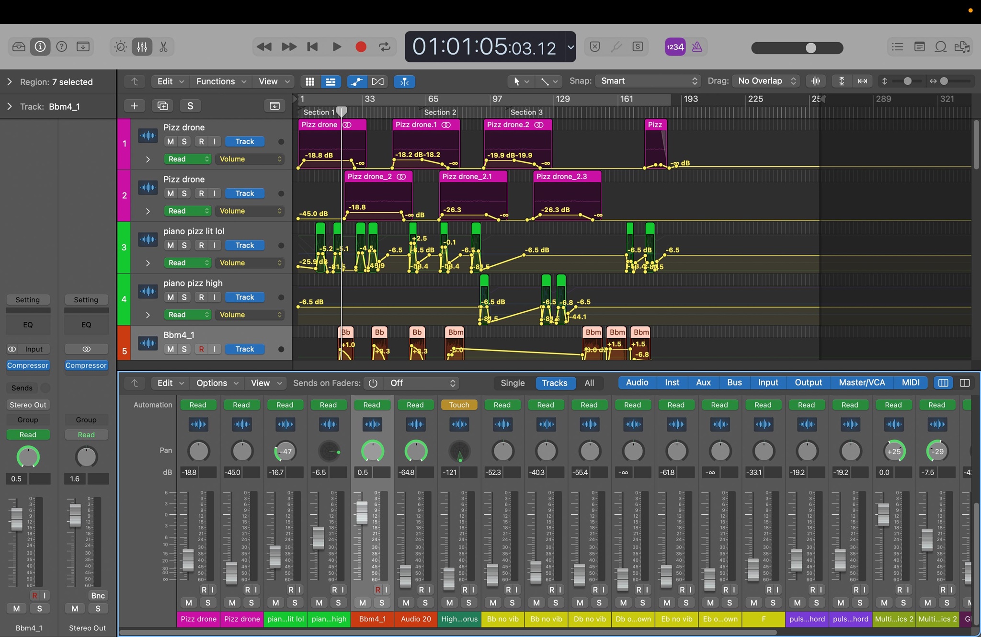Screen dimensions: 981x637
Task: Open the List Editors icon
Action: pyautogui.click(x=898, y=46)
